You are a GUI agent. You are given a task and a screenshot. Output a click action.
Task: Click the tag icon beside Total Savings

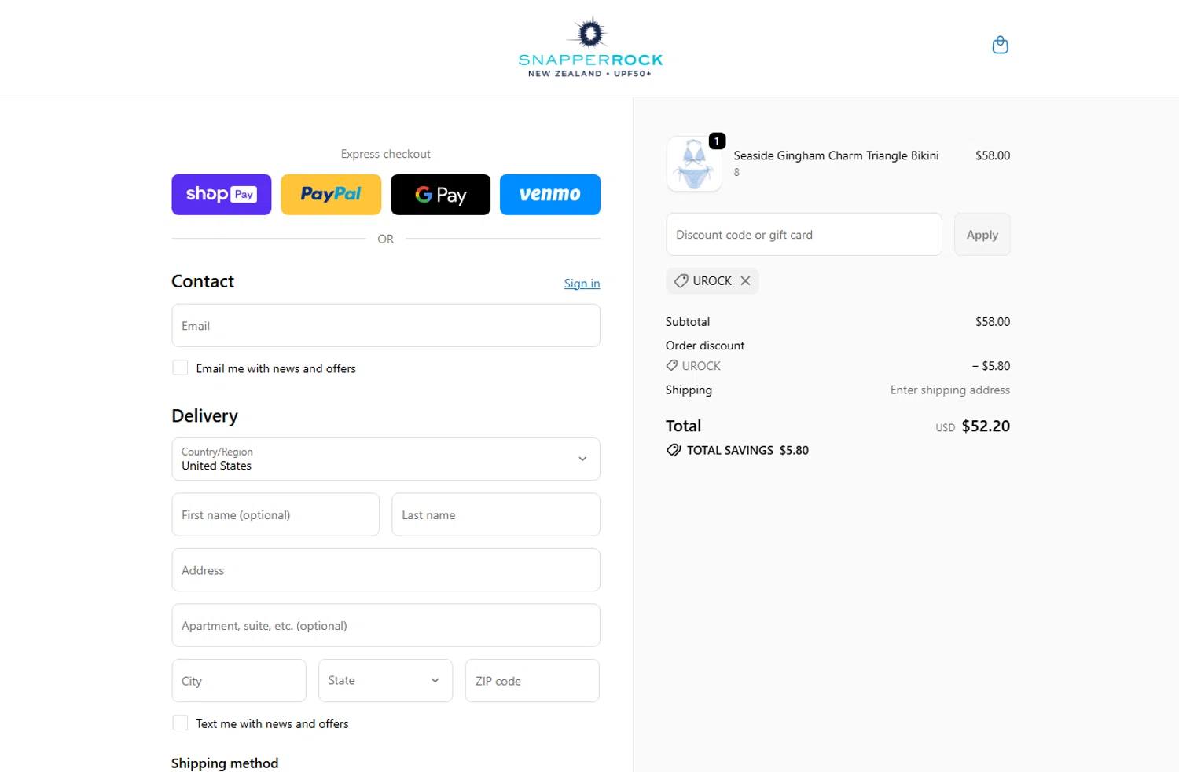coord(674,450)
